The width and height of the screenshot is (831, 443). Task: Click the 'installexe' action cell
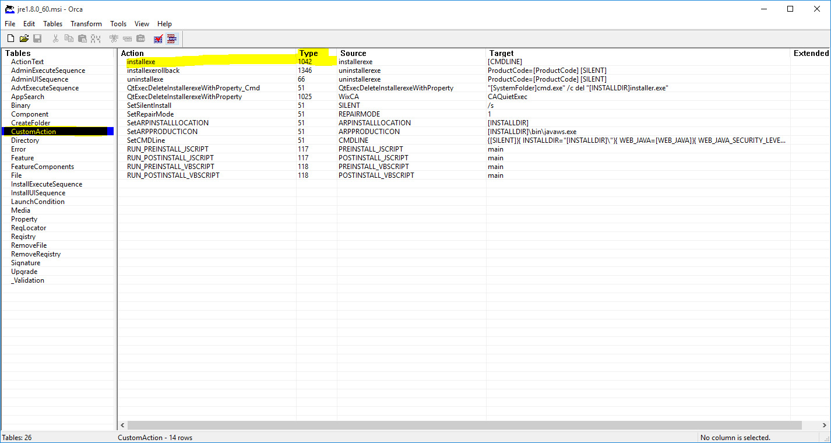141,62
